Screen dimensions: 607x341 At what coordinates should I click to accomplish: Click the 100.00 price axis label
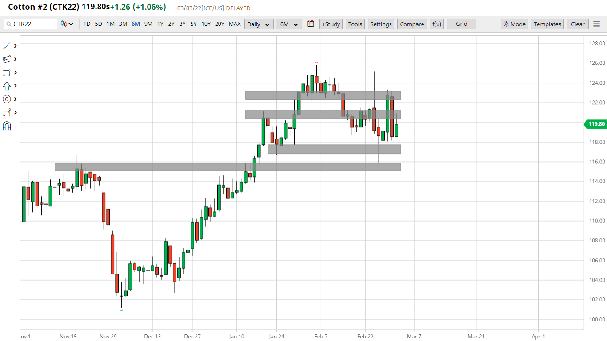[597, 320]
